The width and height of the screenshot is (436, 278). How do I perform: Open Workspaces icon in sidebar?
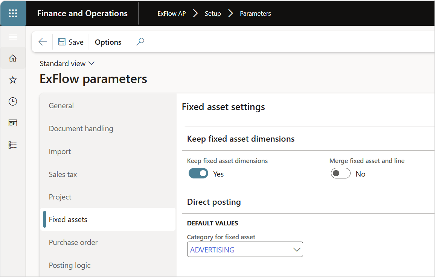[13, 123]
